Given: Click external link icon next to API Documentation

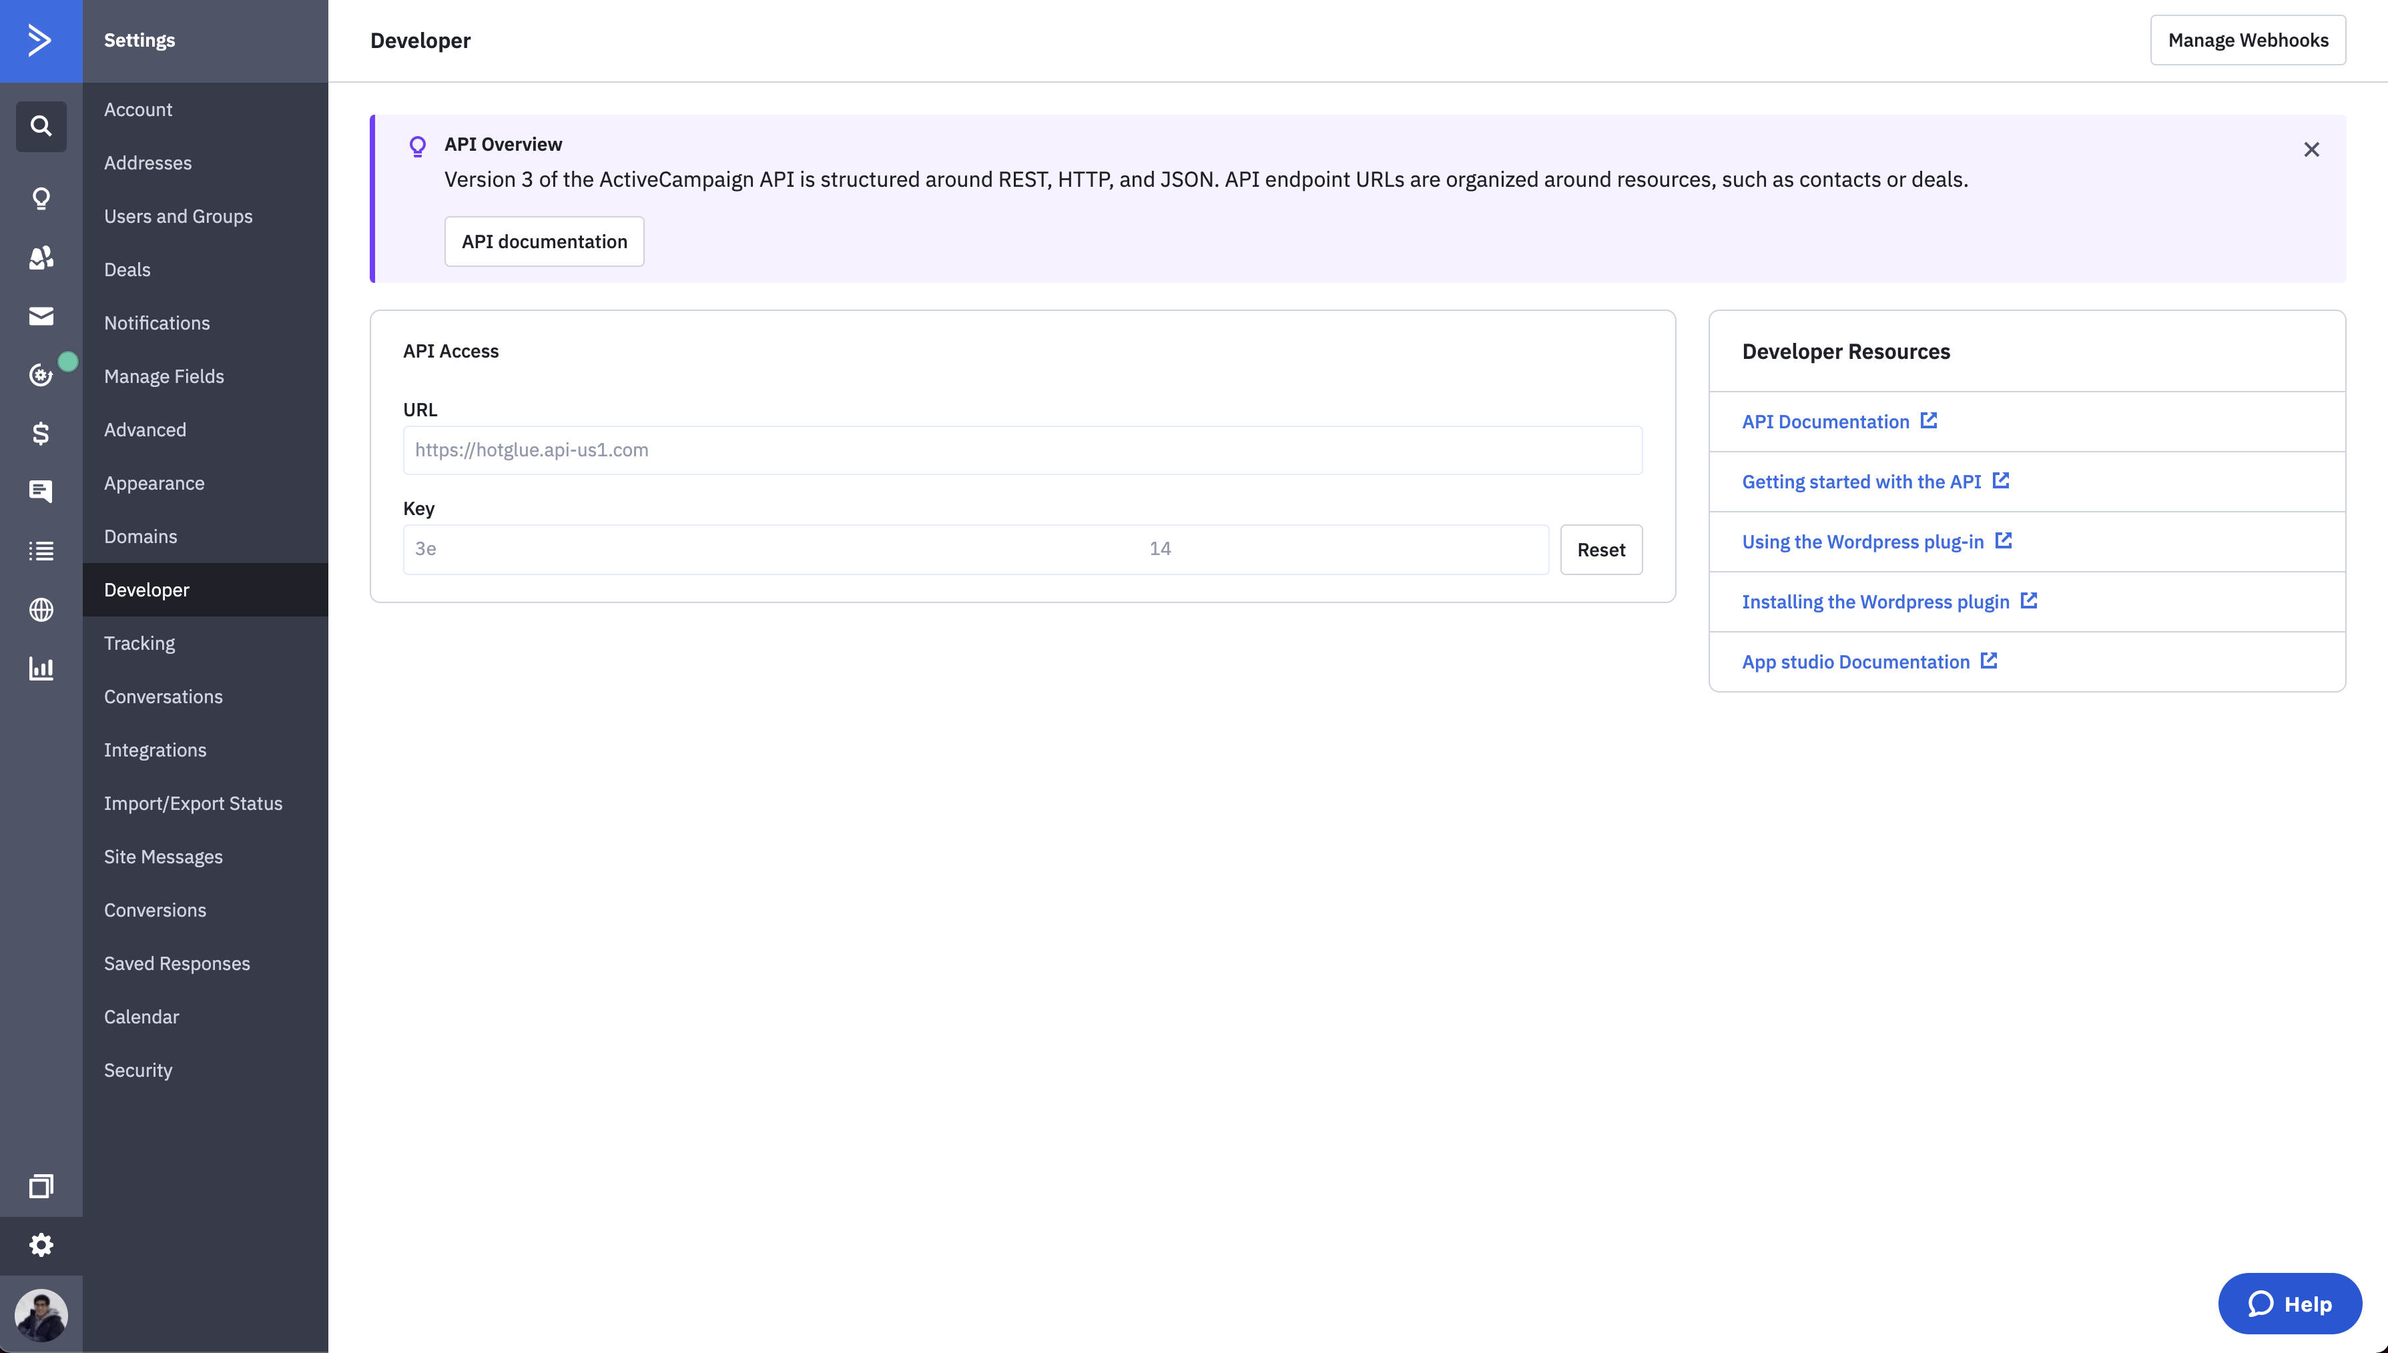Looking at the screenshot, I should pyautogui.click(x=1929, y=420).
